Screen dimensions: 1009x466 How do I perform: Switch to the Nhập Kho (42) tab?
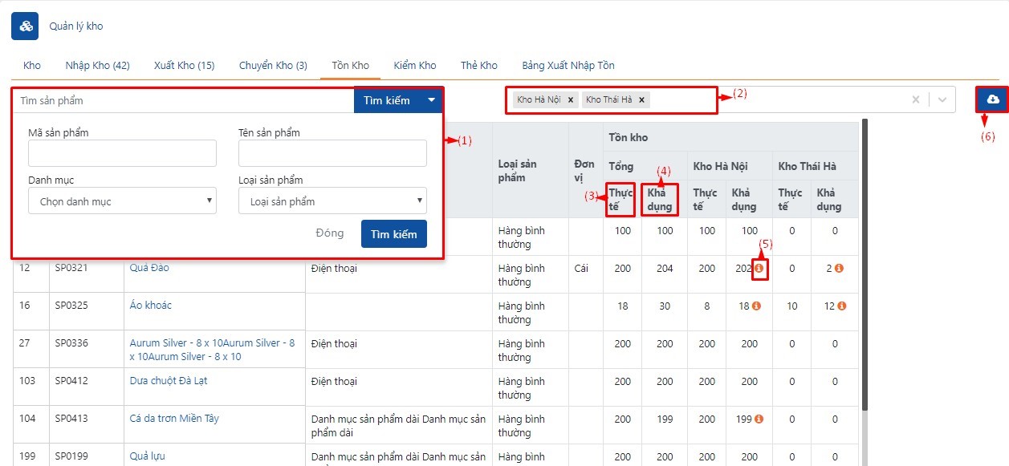(x=97, y=66)
